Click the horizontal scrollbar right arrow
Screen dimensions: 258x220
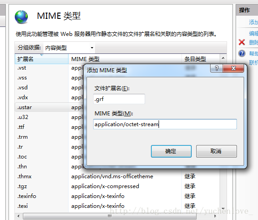tap(215, 216)
